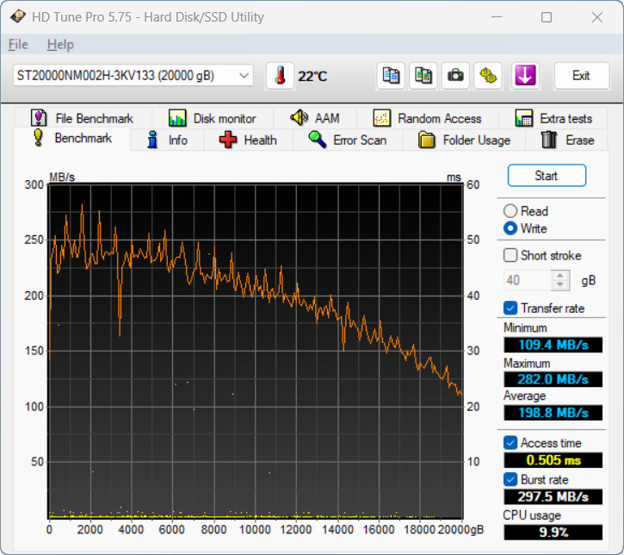Select the Write radio button
Image resolution: width=624 pixels, height=555 pixels.
point(510,228)
